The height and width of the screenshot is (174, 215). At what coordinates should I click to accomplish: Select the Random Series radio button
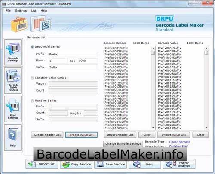(32, 101)
